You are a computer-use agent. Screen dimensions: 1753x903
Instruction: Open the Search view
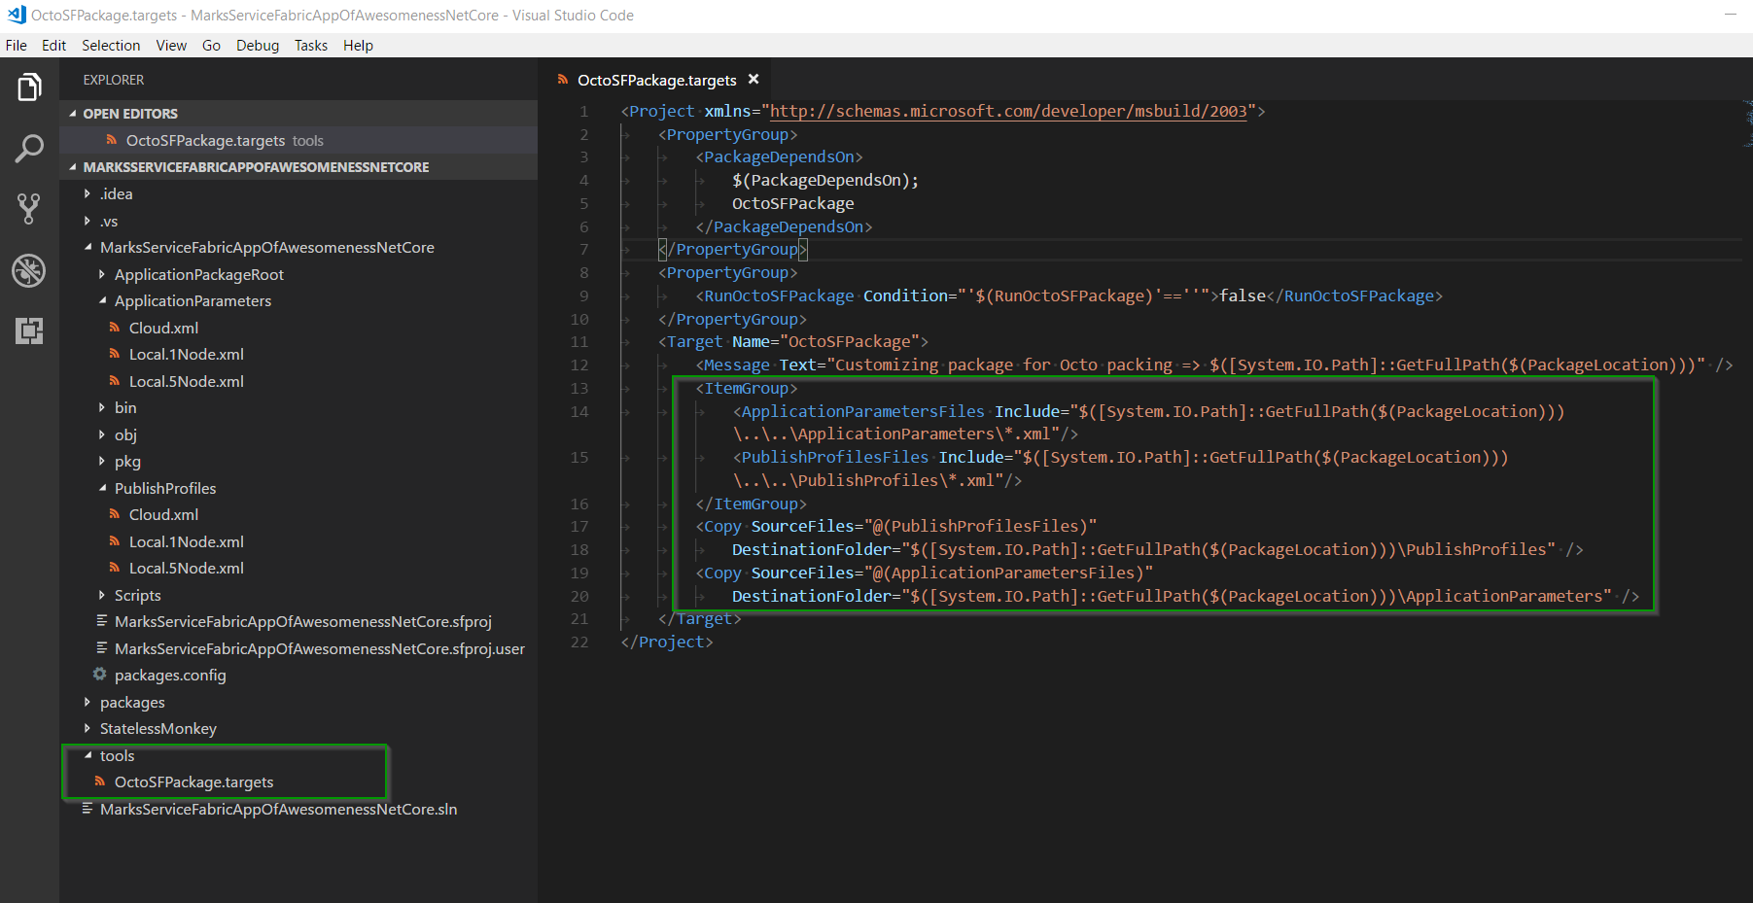[x=29, y=148]
